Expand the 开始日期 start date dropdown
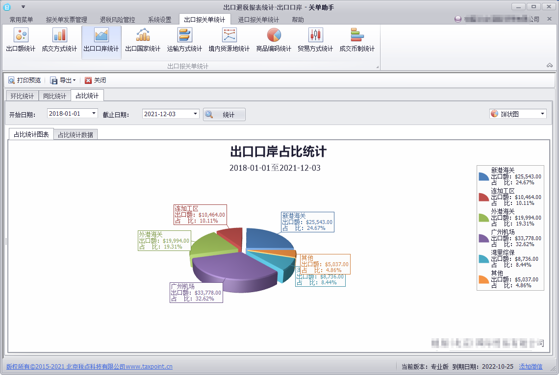 coord(94,113)
